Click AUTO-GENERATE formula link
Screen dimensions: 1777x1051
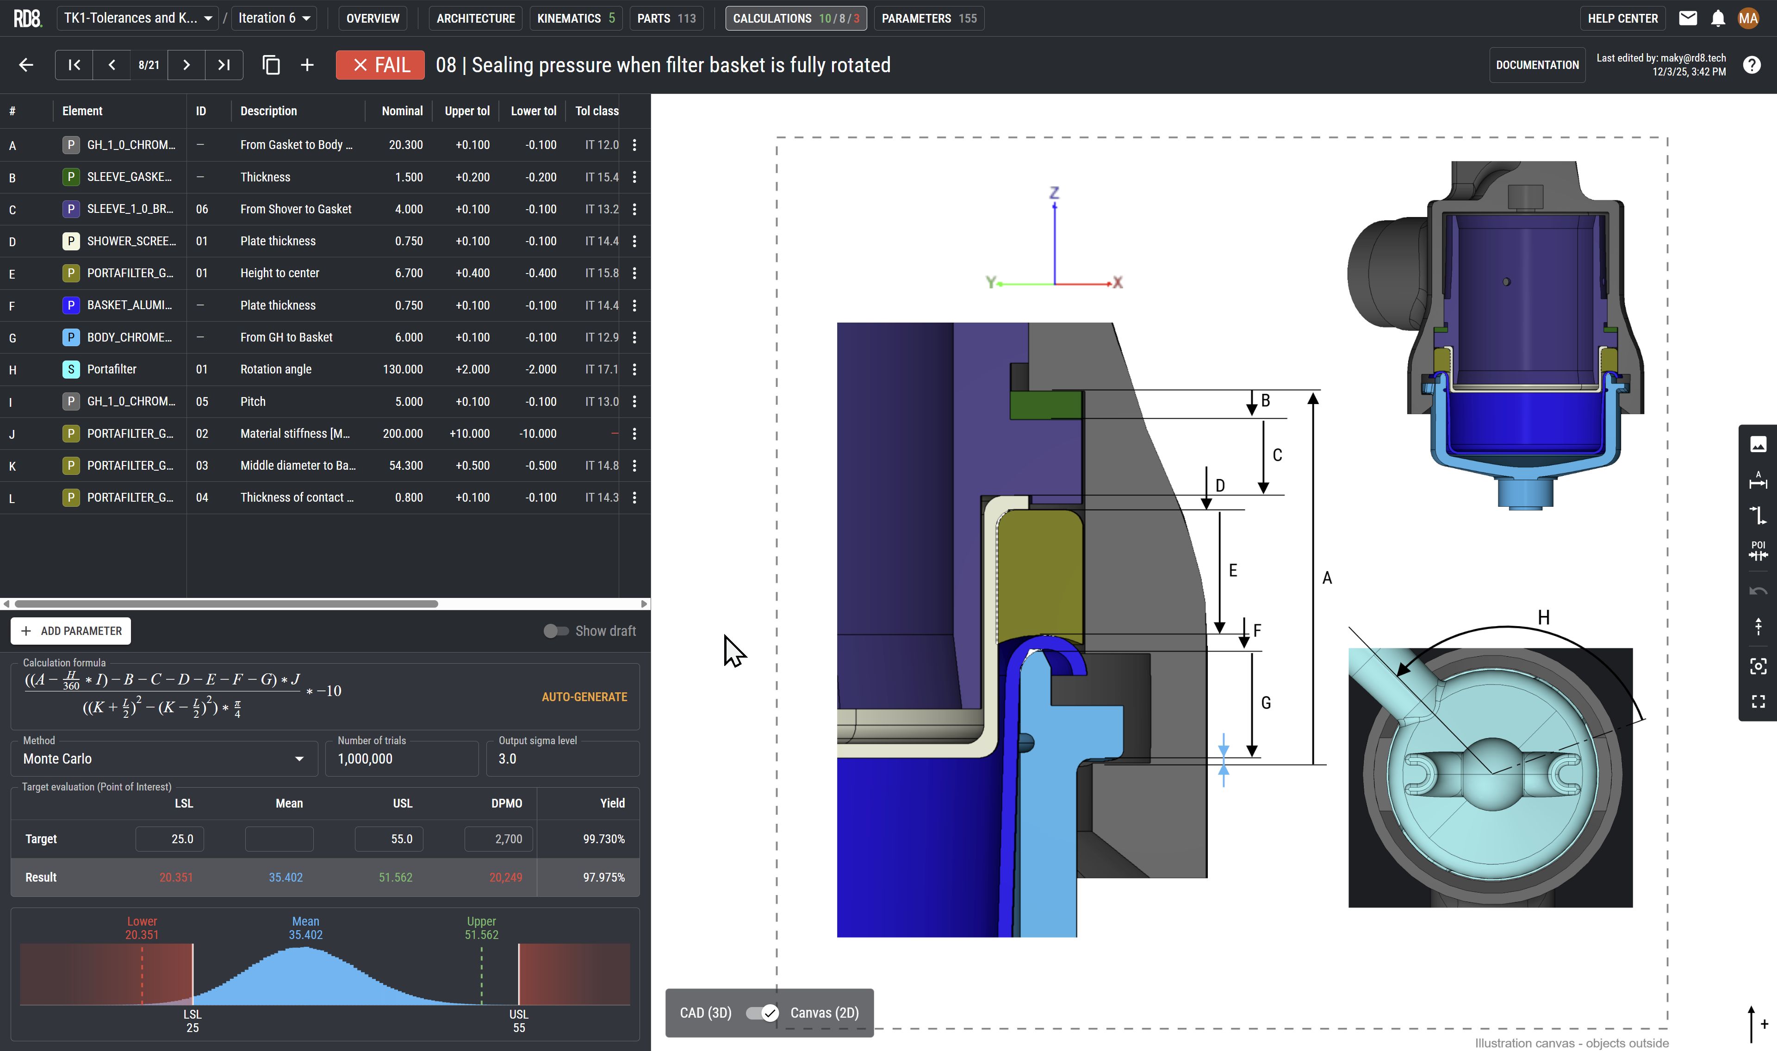tap(584, 697)
